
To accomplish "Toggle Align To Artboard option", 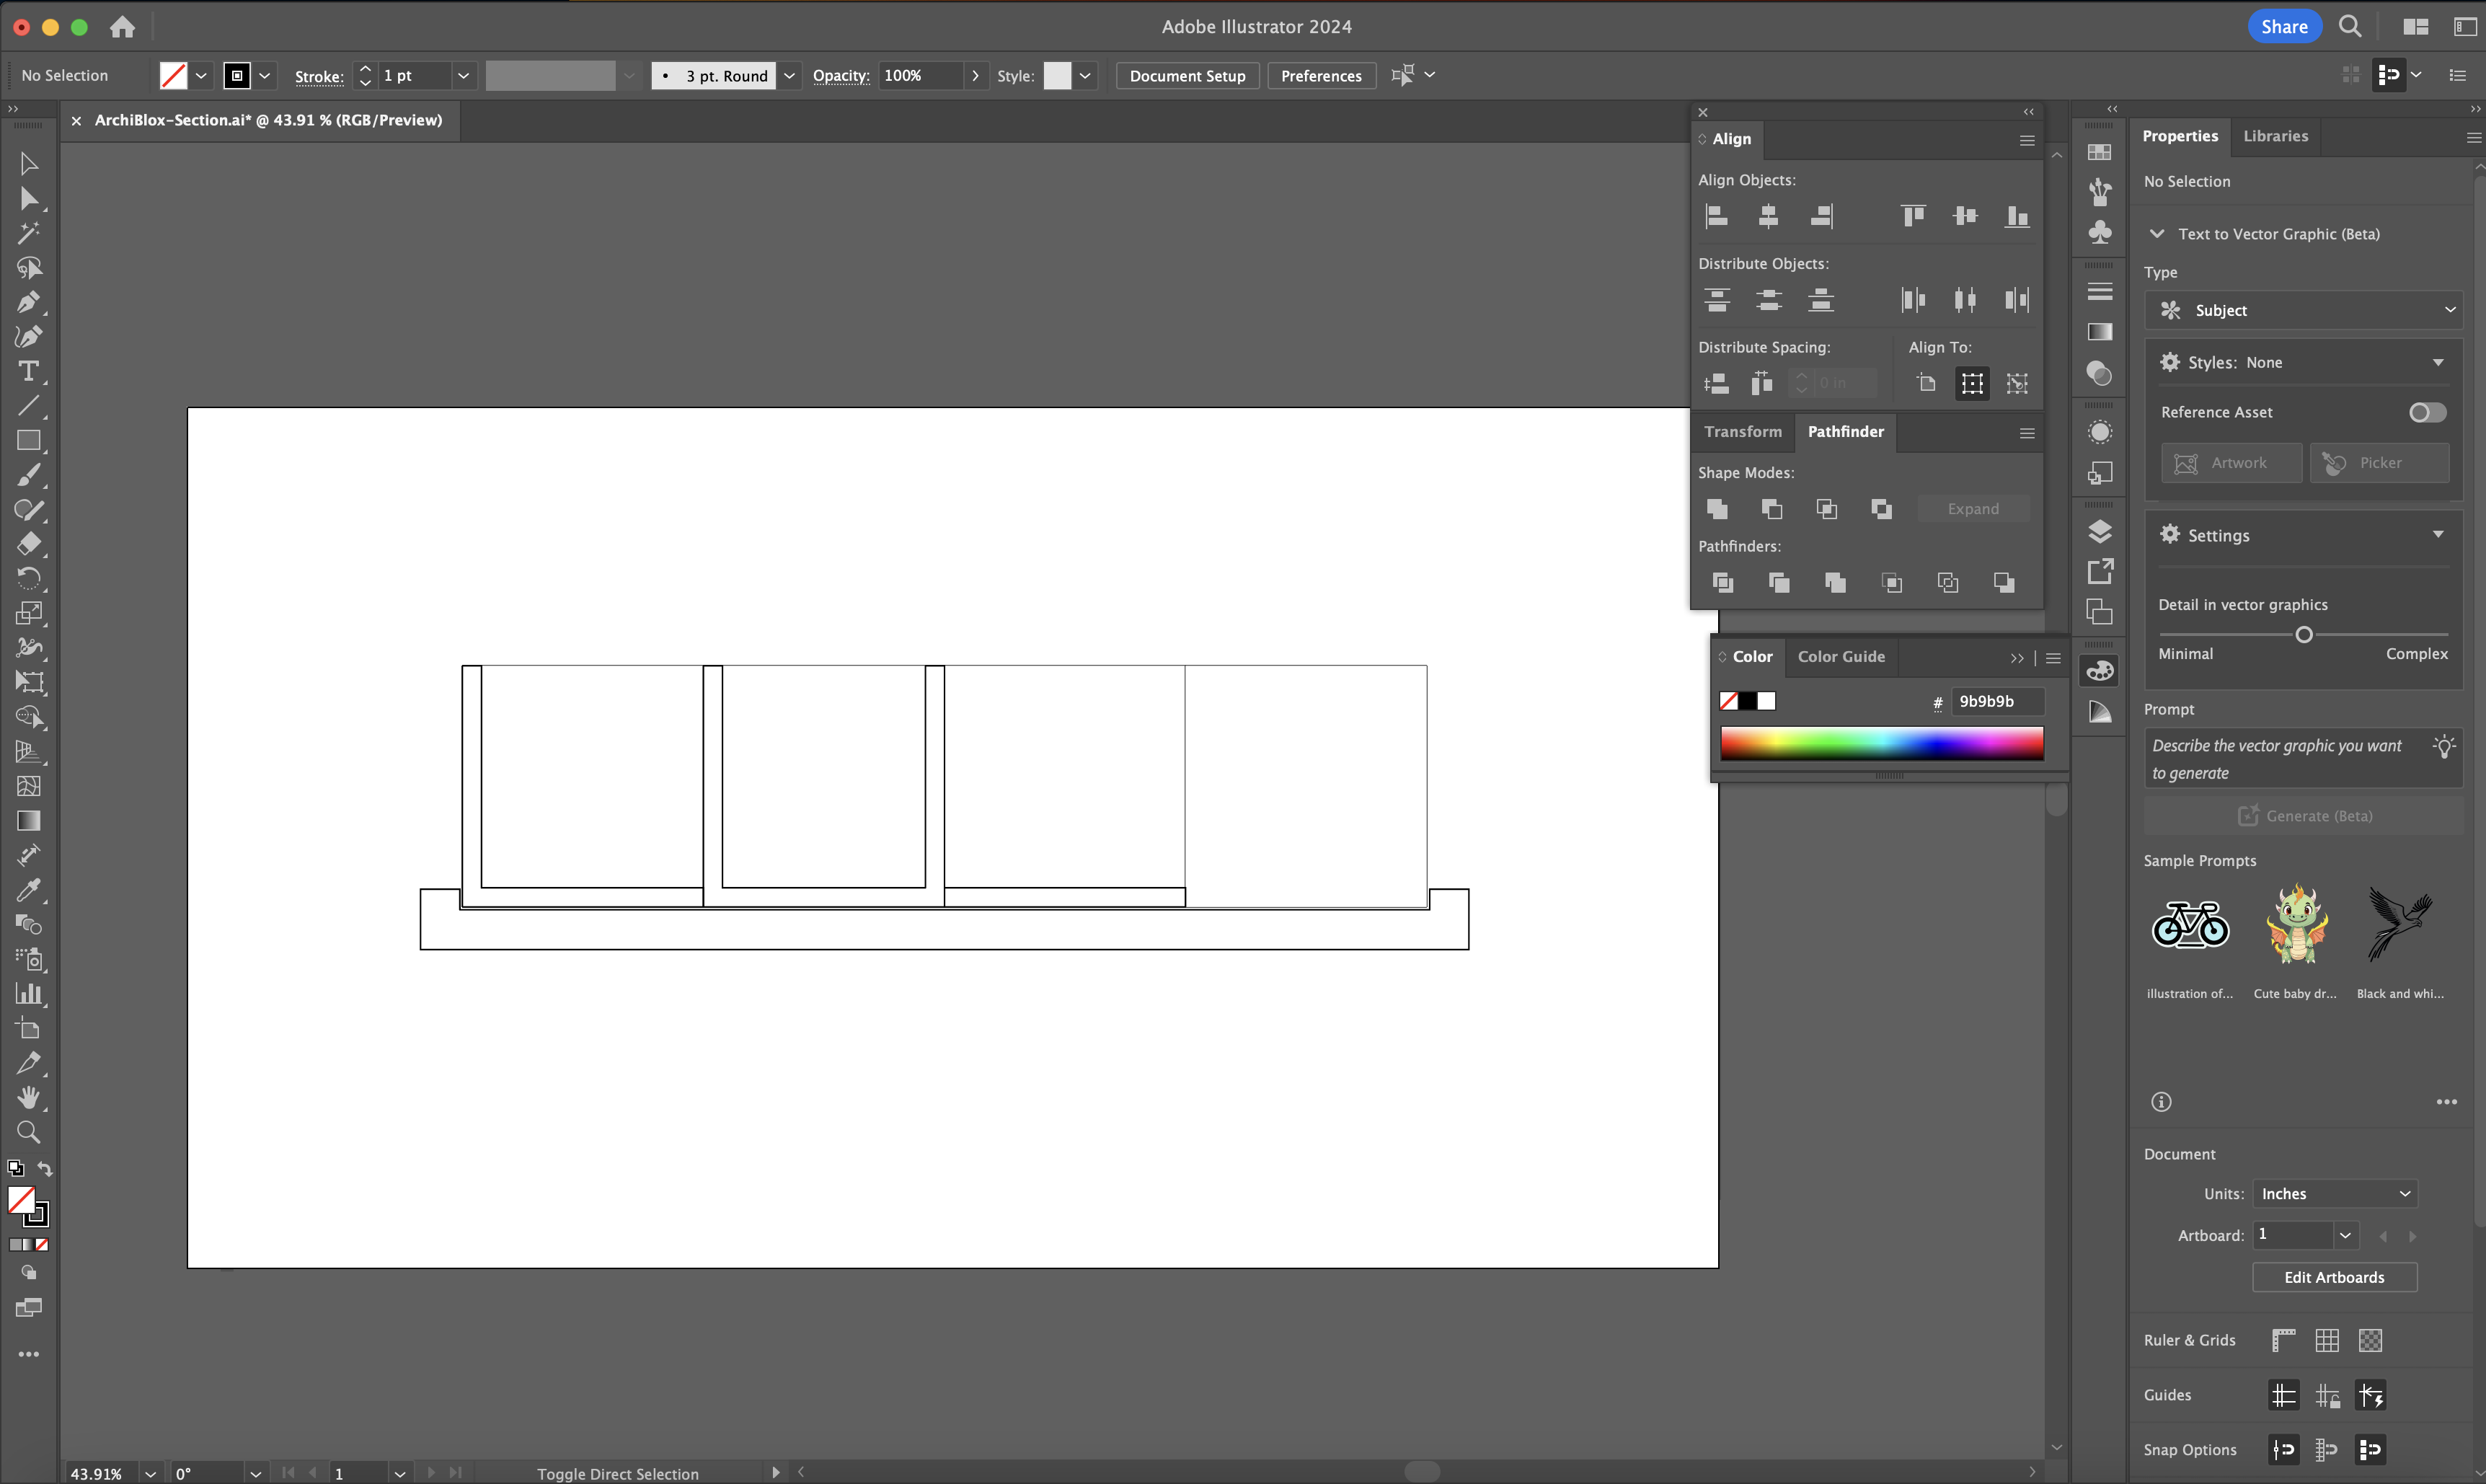I will click(1927, 383).
